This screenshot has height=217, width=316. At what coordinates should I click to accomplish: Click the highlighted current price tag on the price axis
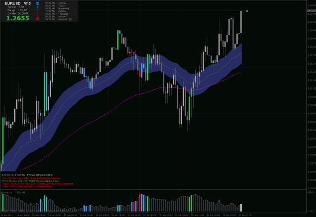[x=311, y=11]
